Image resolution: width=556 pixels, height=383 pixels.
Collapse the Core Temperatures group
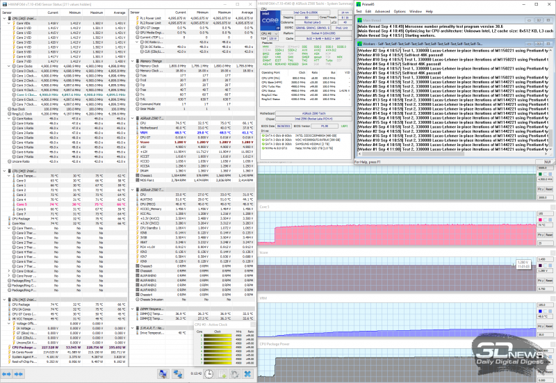click(x=9, y=176)
